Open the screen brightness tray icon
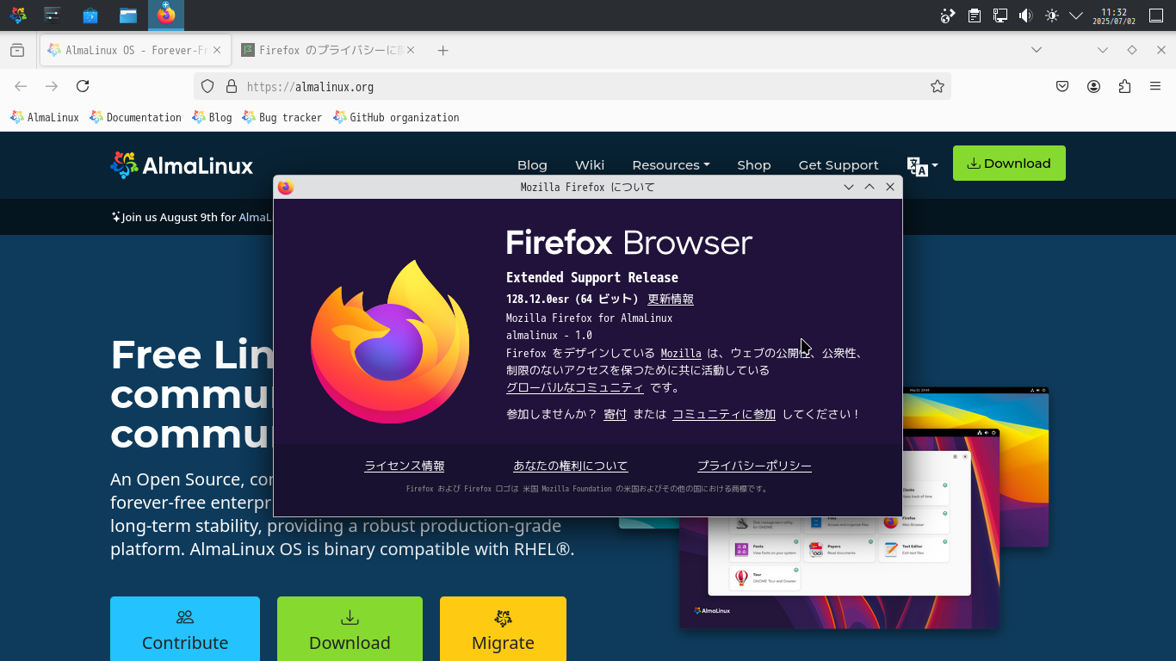The height and width of the screenshot is (661, 1176). tap(1051, 15)
